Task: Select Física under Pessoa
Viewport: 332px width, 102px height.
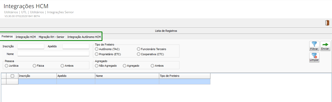Action: coord(35,66)
